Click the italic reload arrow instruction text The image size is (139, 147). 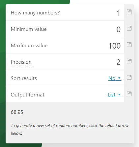(x=69, y=129)
